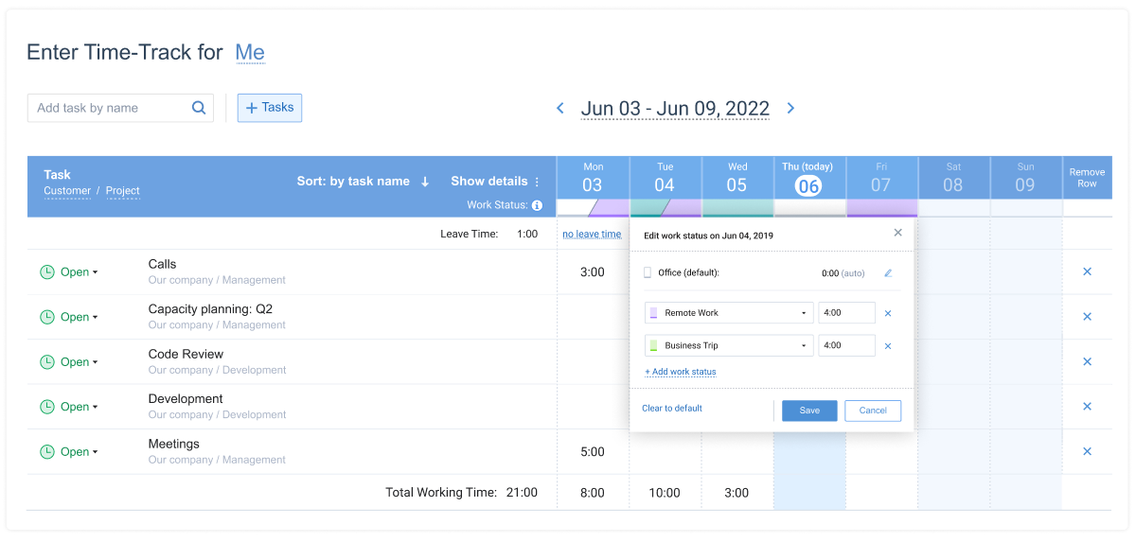Remove the Capacity planning: Q2 row

coord(1087,317)
